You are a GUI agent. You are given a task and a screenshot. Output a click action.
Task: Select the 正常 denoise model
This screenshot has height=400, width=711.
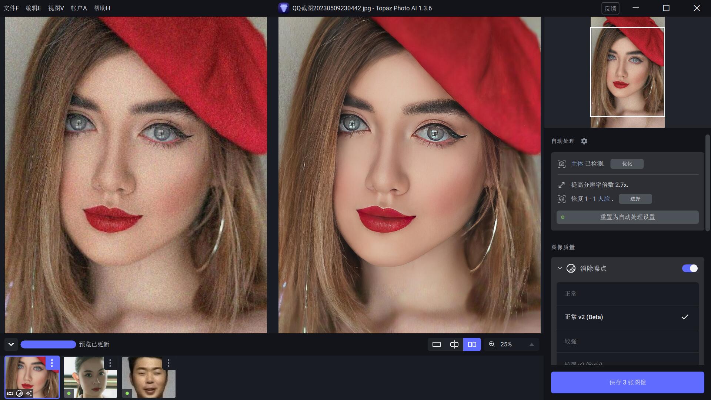pyautogui.click(x=627, y=294)
